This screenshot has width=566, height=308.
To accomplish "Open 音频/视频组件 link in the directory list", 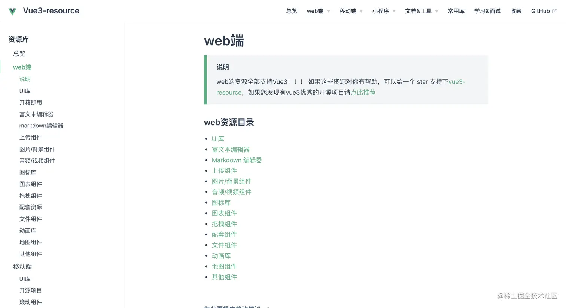I will point(232,192).
